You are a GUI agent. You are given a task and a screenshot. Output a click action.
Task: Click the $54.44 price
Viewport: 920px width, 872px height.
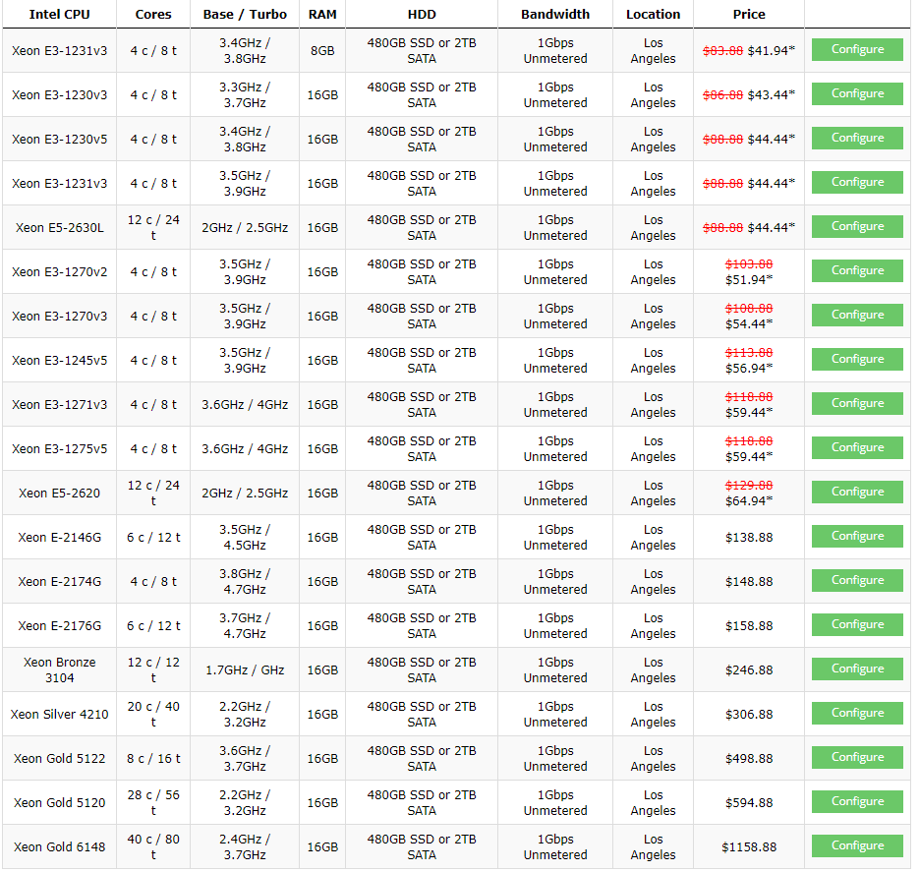749,323
